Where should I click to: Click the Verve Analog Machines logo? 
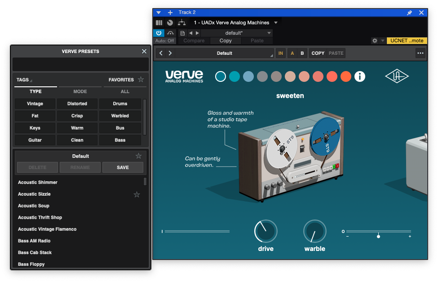(x=184, y=76)
